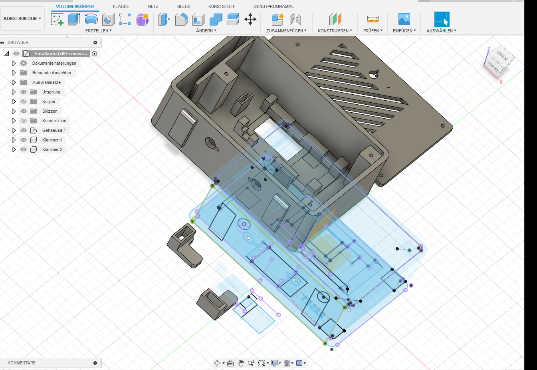Select the Pan hand tool
This screenshot has height=370, width=537.
(241, 363)
